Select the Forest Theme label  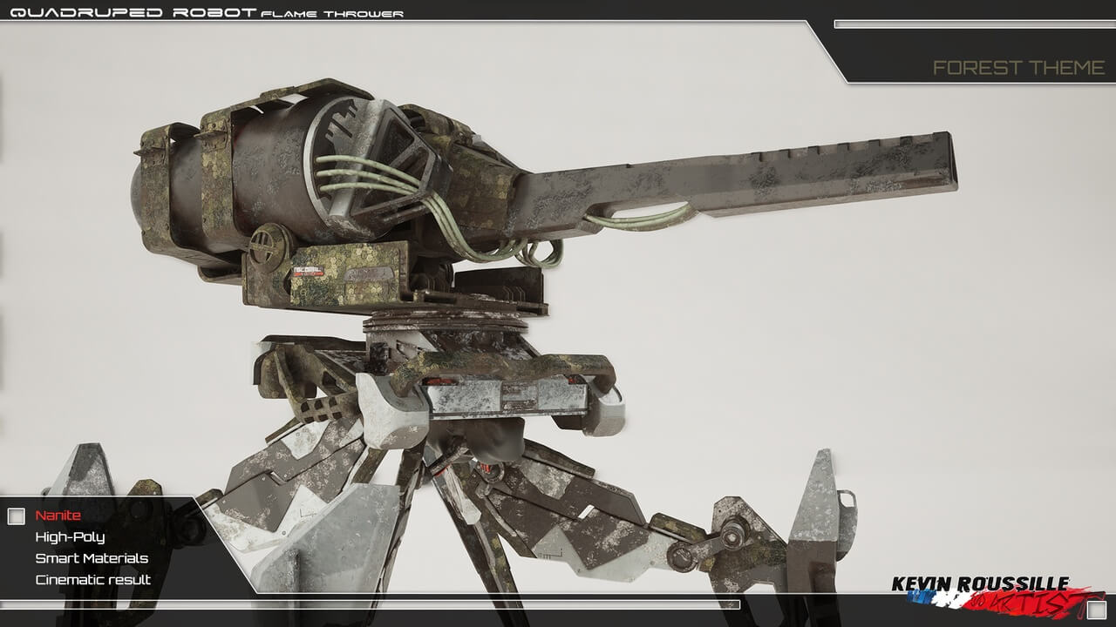[x=1018, y=68]
